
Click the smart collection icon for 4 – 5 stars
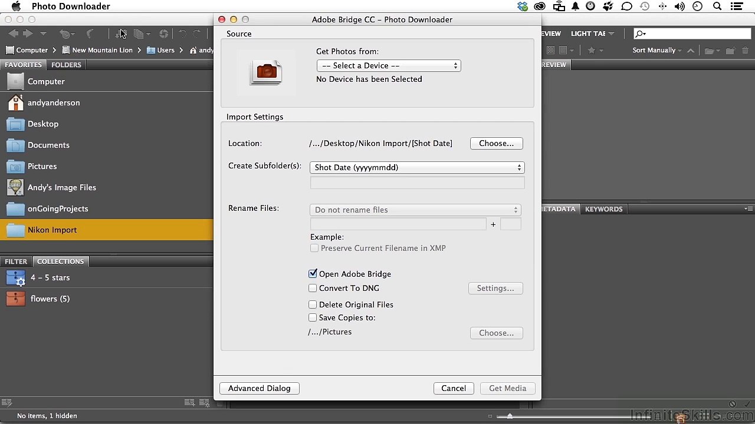(x=15, y=278)
